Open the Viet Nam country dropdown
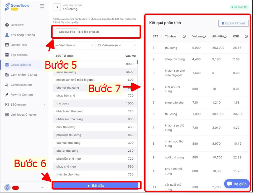Image resolution: width=253 pixels, height=193 pixels. coord(74,45)
